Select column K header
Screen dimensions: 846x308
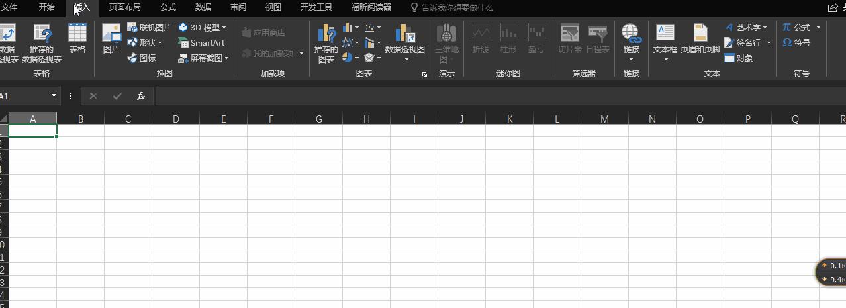(510, 119)
